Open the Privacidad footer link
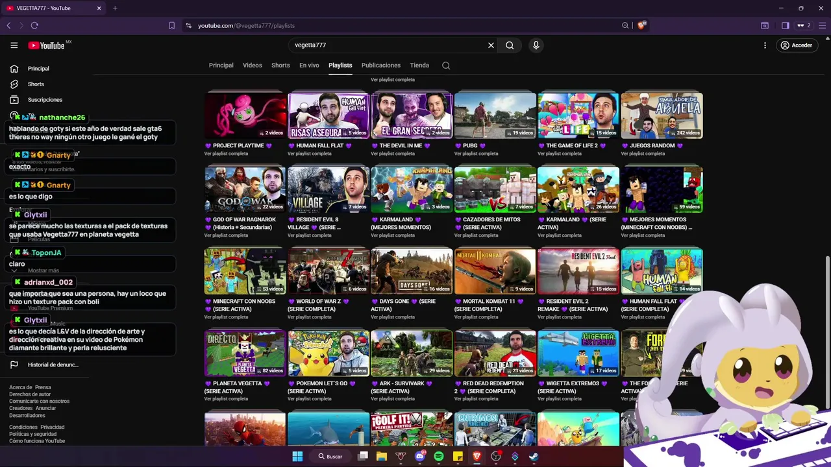The width and height of the screenshot is (831, 467). coord(53,427)
